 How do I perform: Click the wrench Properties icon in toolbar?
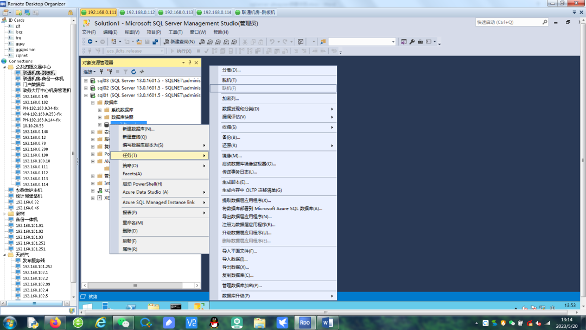tap(412, 41)
